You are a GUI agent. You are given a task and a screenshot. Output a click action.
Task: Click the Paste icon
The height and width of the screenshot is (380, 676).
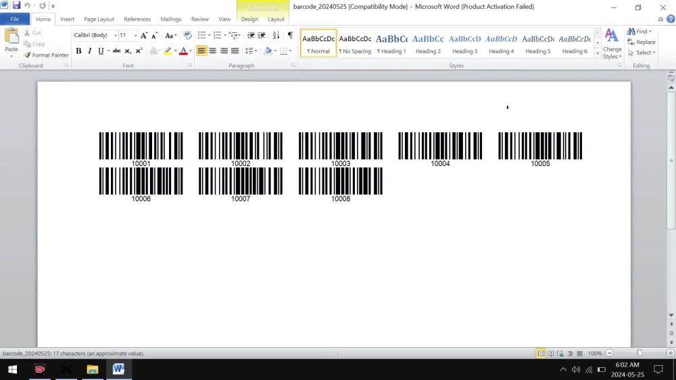click(x=11, y=38)
